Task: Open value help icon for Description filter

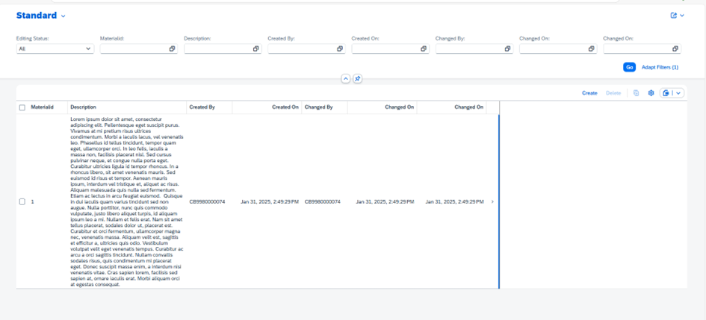Action: [x=256, y=49]
